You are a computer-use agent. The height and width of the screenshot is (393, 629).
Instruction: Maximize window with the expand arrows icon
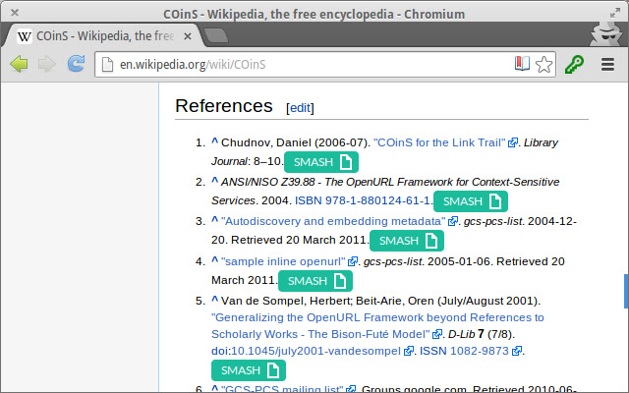614,13
